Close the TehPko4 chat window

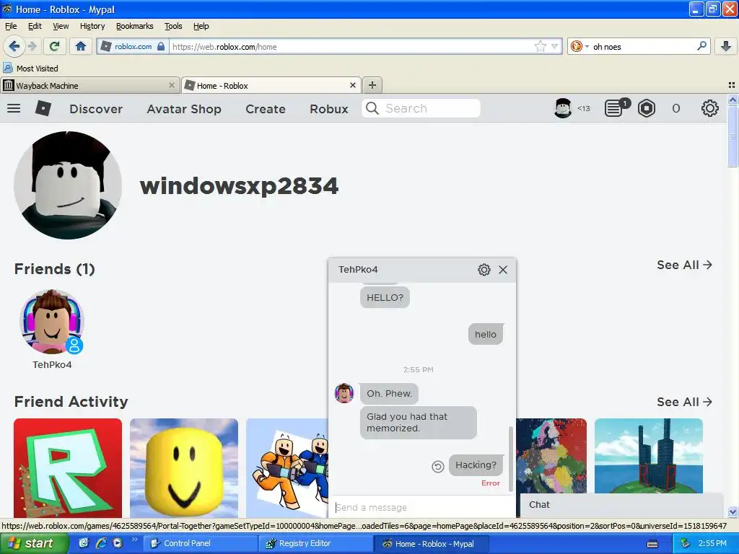click(x=503, y=270)
